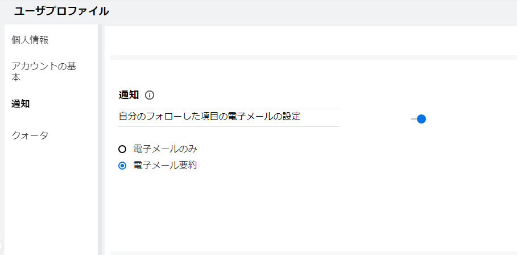517x255 pixels.
Task: Open the クォータ sidebar item
Action: [x=30, y=135]
